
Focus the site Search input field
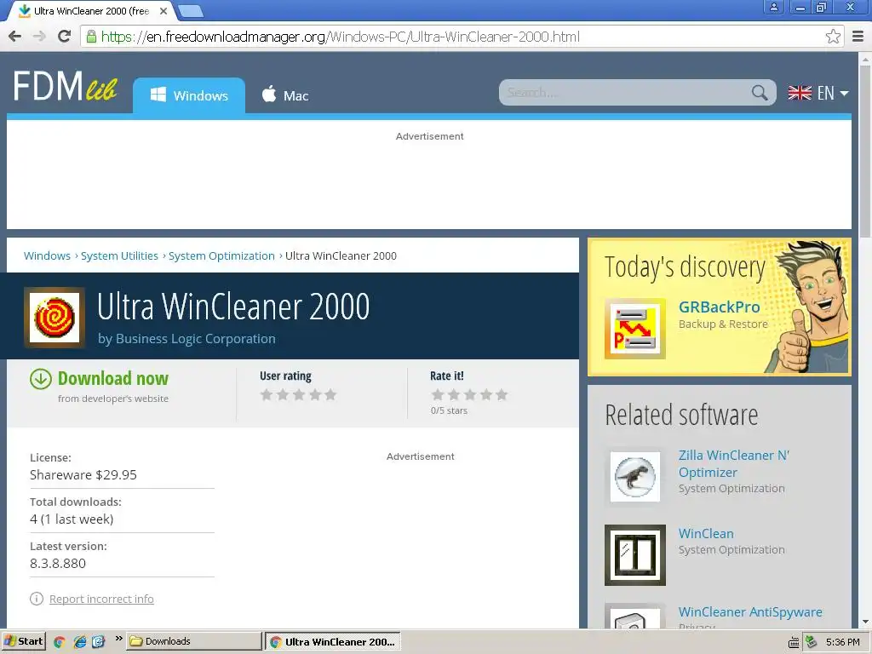point(626,92)
